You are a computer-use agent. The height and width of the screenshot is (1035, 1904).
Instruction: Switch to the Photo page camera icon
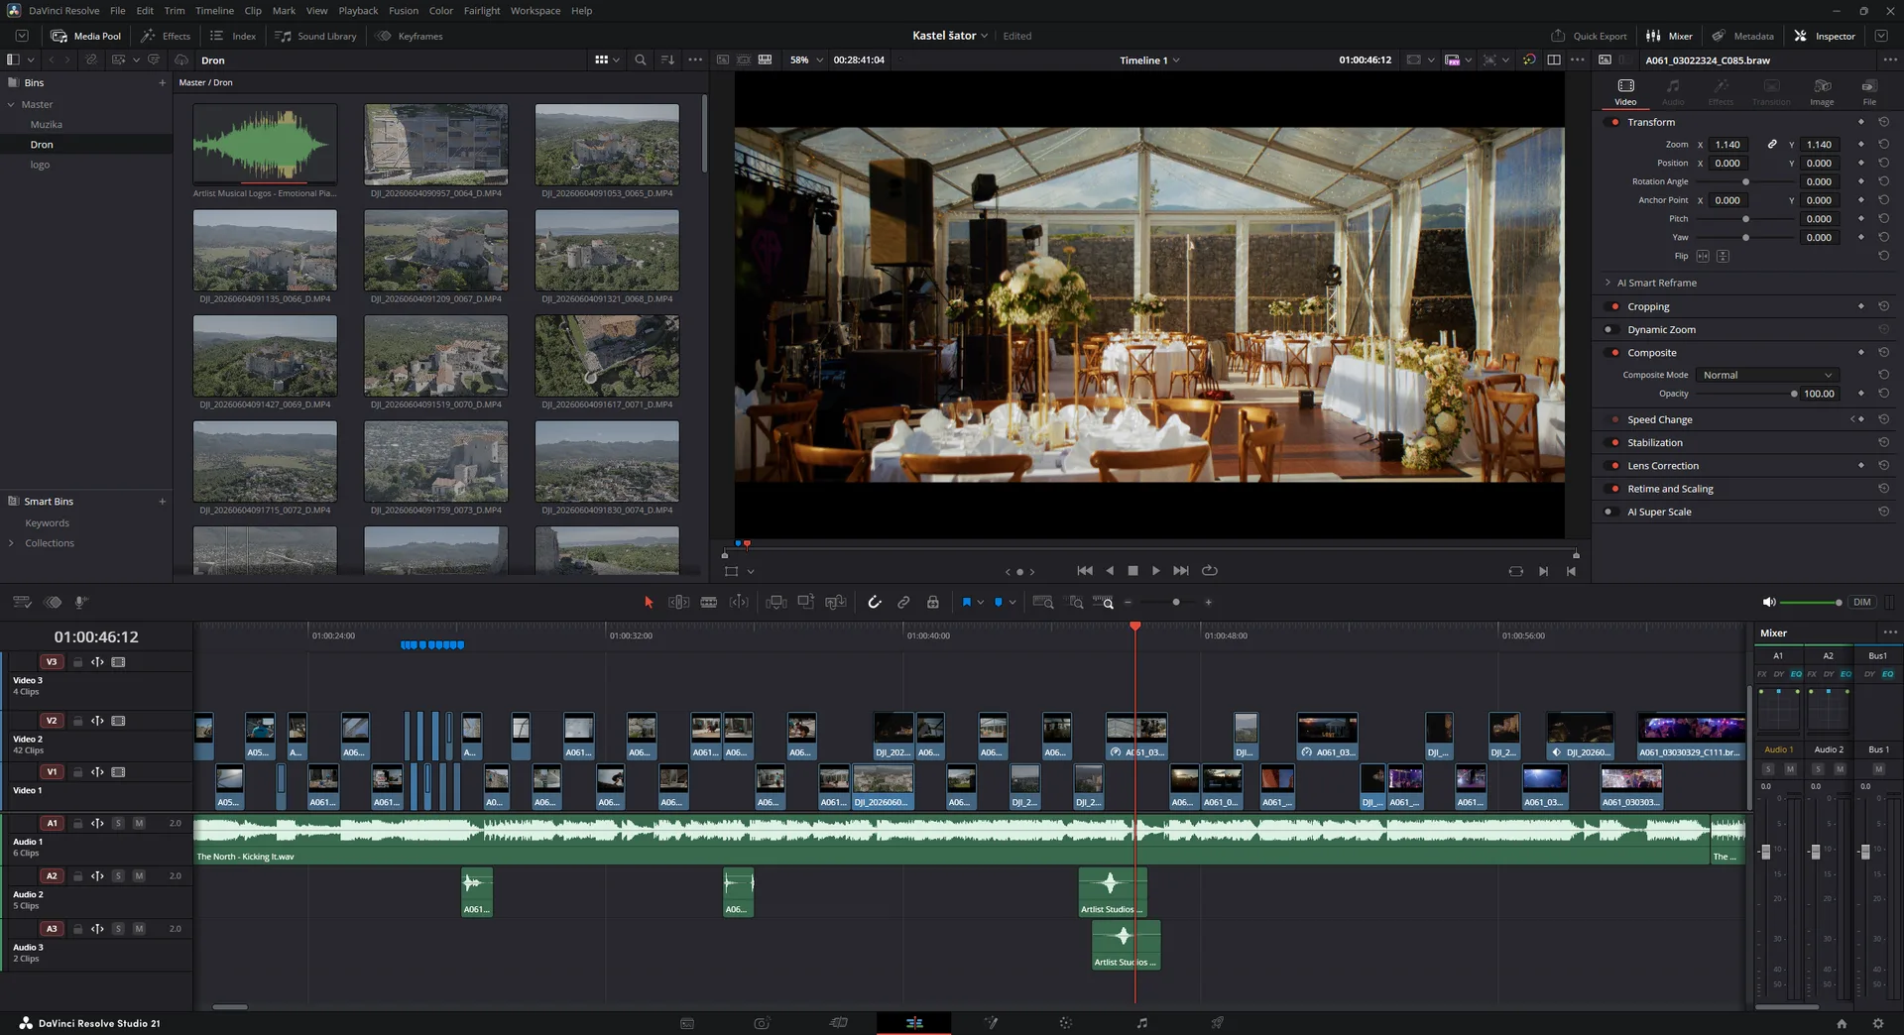pyautogui.click(x=762, y=1023)
